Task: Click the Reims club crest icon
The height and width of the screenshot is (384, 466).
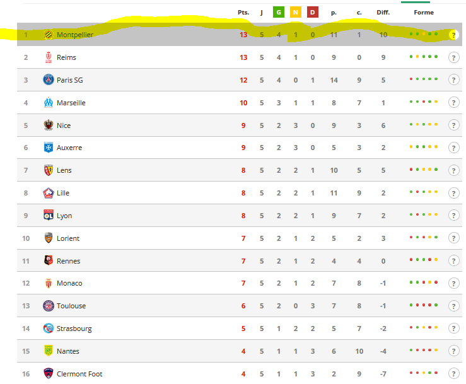Action: tap(49, 57)
